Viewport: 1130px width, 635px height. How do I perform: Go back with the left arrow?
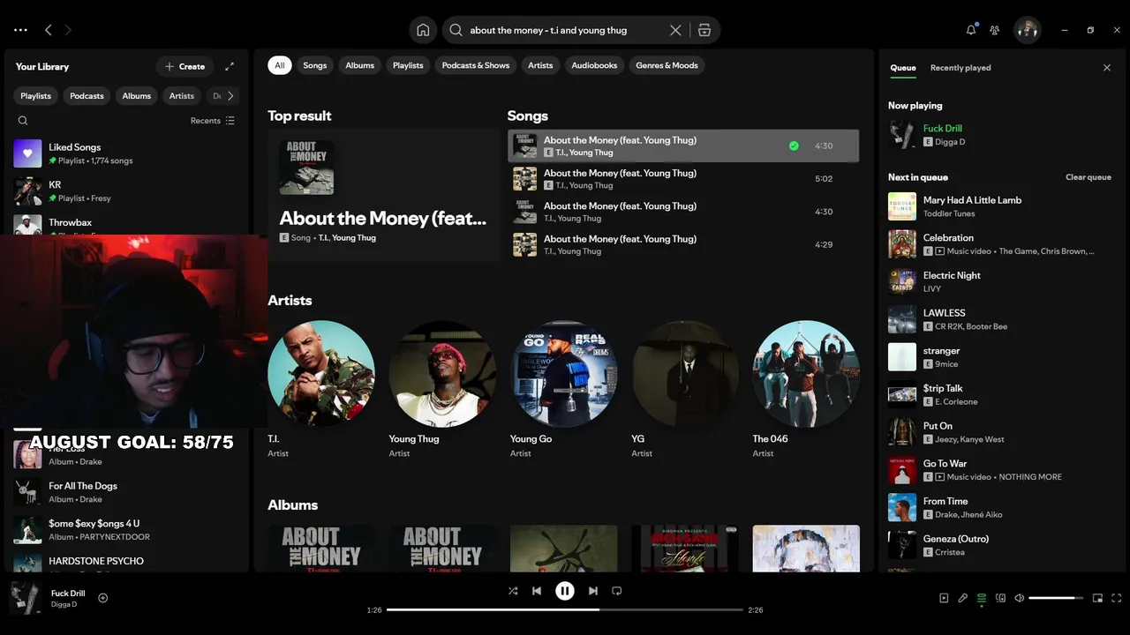pos(49,30)
